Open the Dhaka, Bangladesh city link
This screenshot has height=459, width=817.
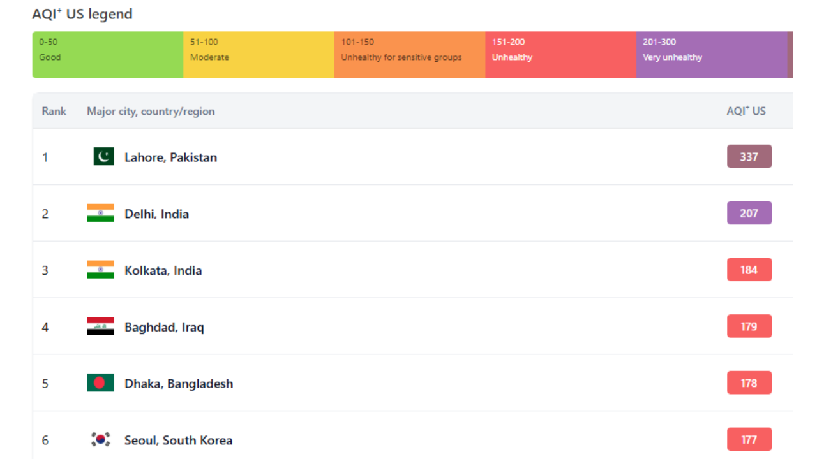179,384
